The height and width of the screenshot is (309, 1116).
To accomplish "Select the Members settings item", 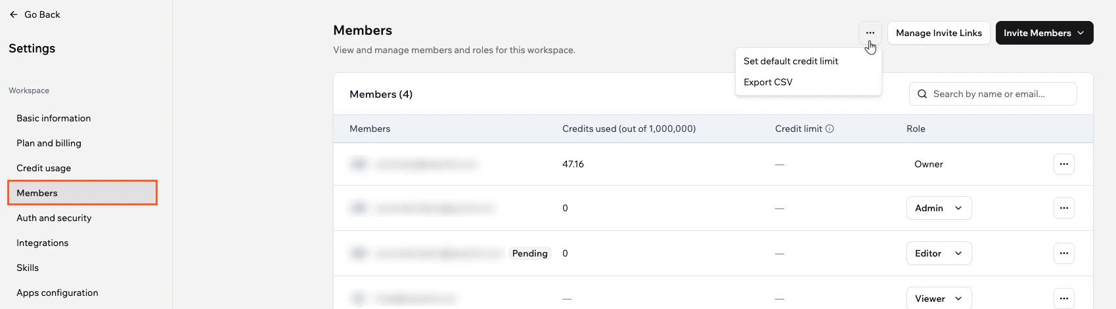I will pos(82,193).
